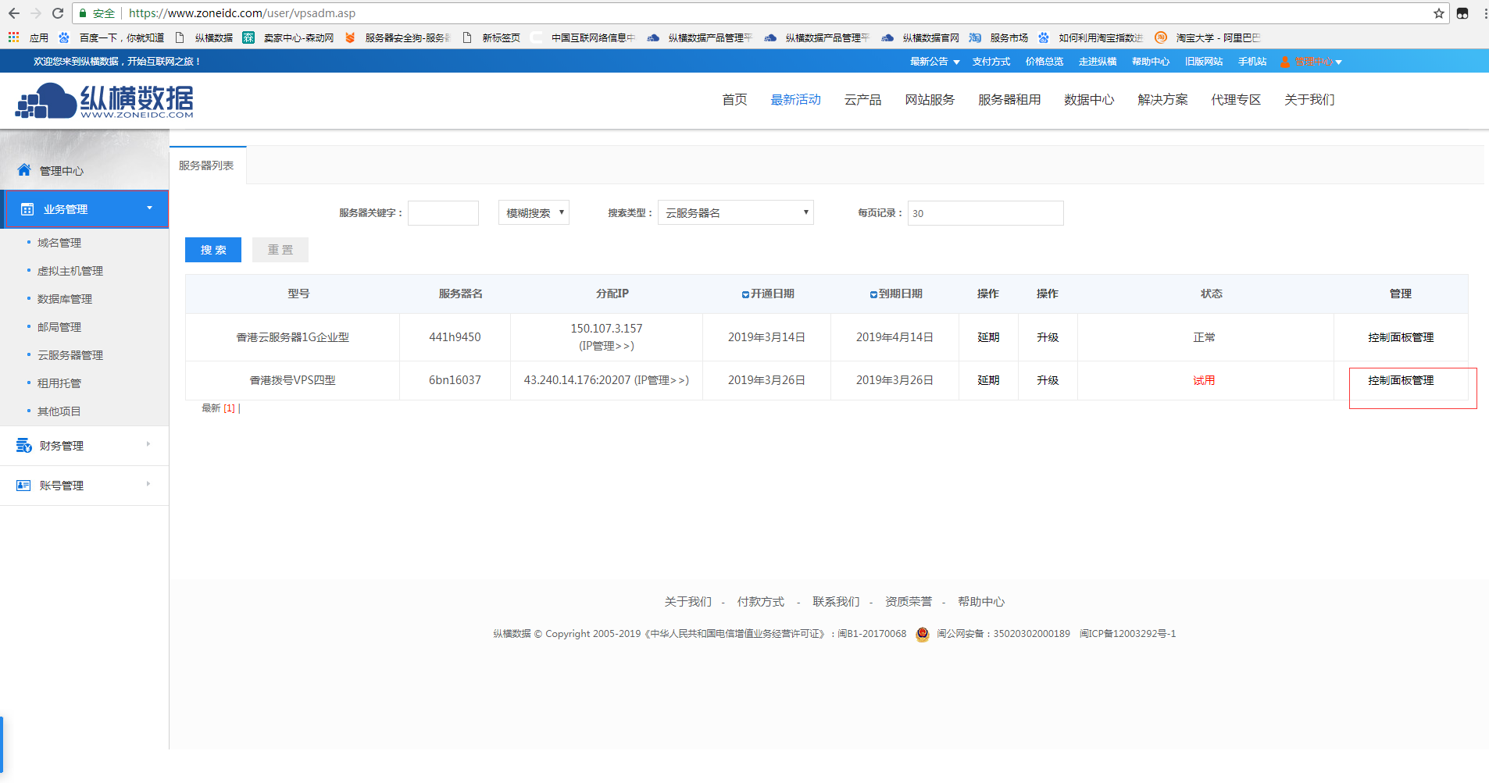This screenshot has height=783, width=1489.
Task: Click the 资质荣誉 footer link
Action: click(x=909, y=602)
